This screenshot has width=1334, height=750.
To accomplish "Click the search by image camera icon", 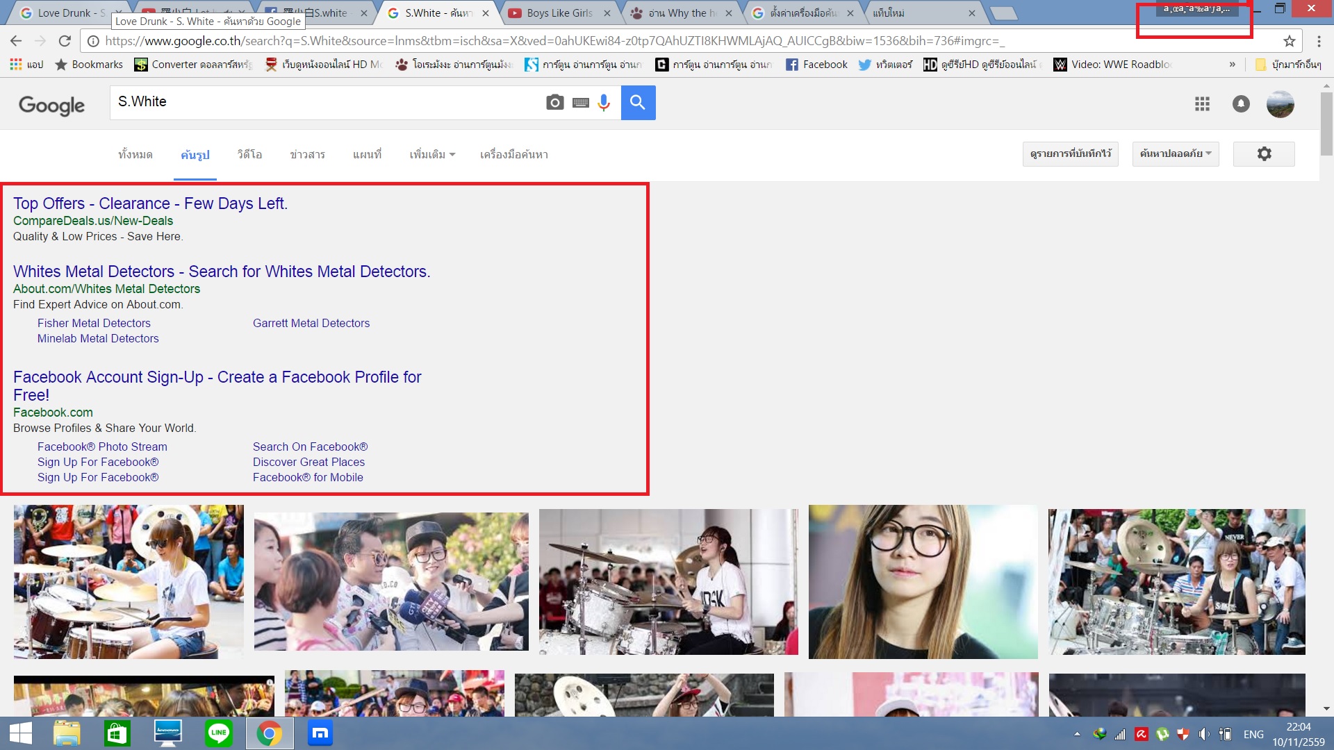I will (554, 103).
